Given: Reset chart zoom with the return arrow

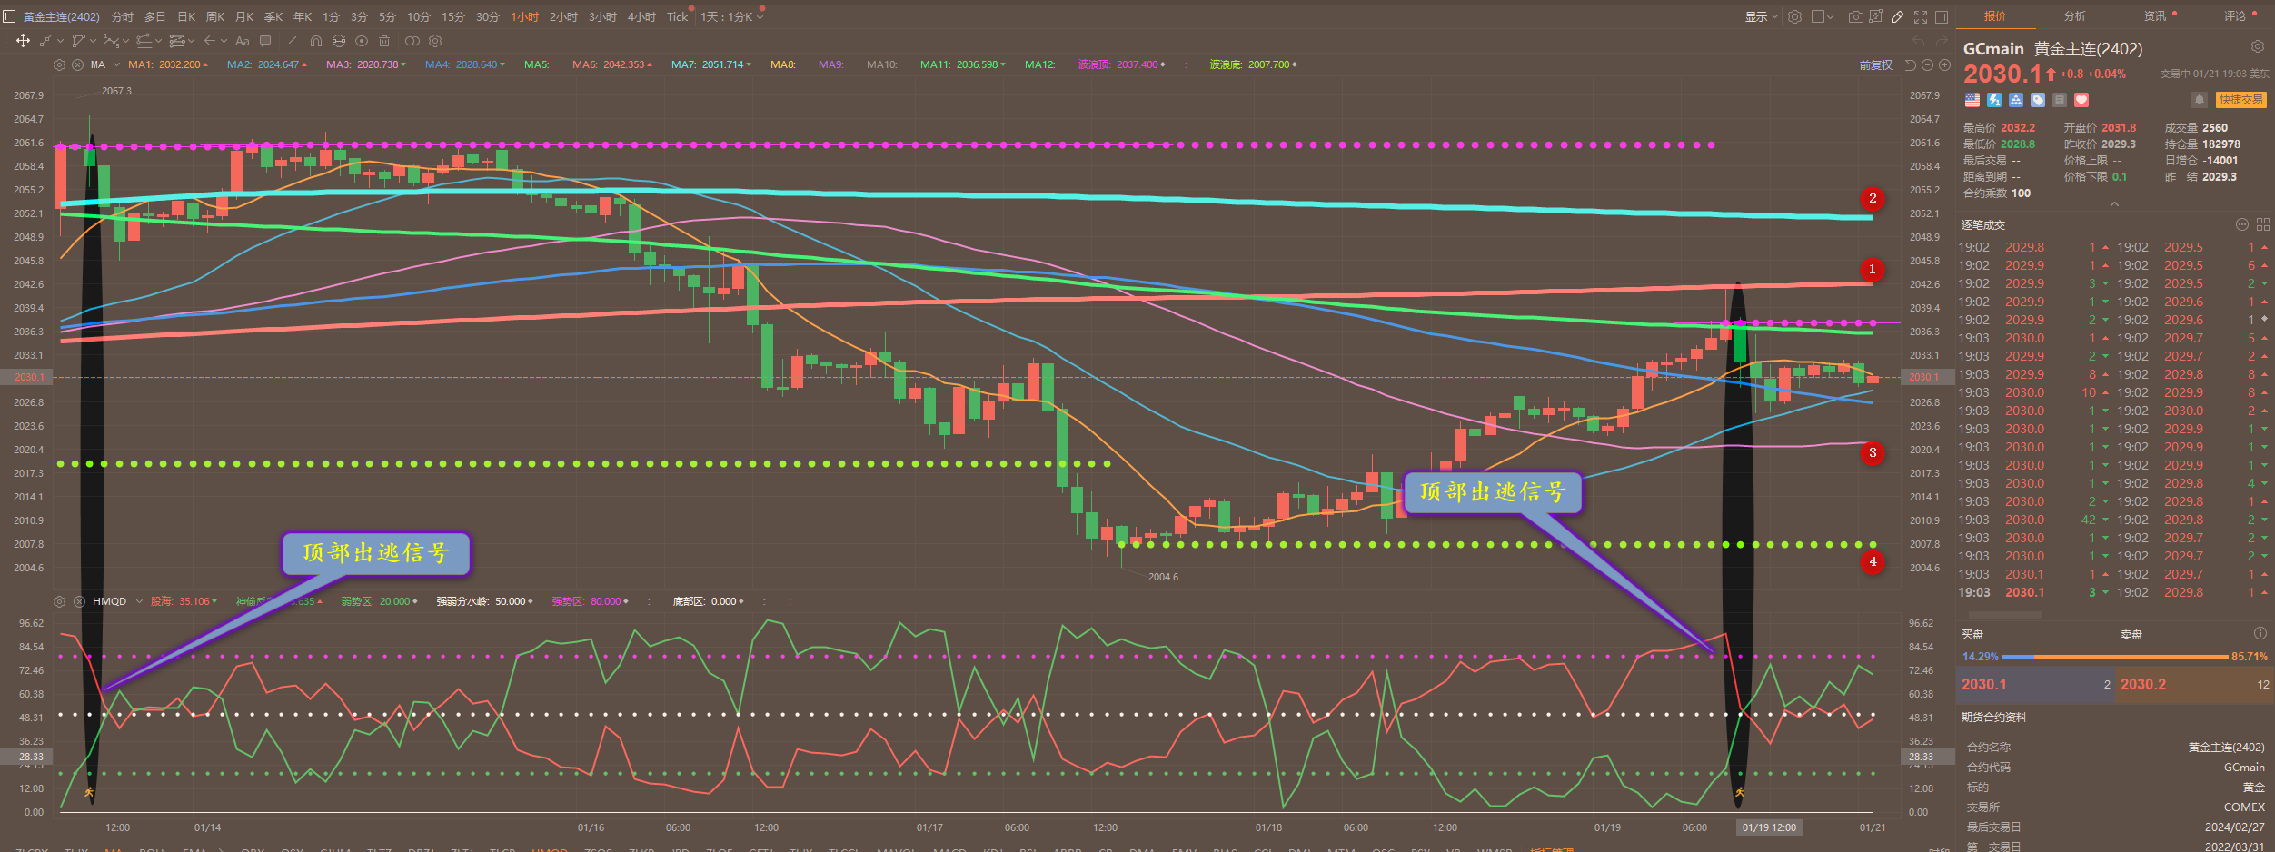Looking at the screenshot, I should click(x=1911, y=65).
